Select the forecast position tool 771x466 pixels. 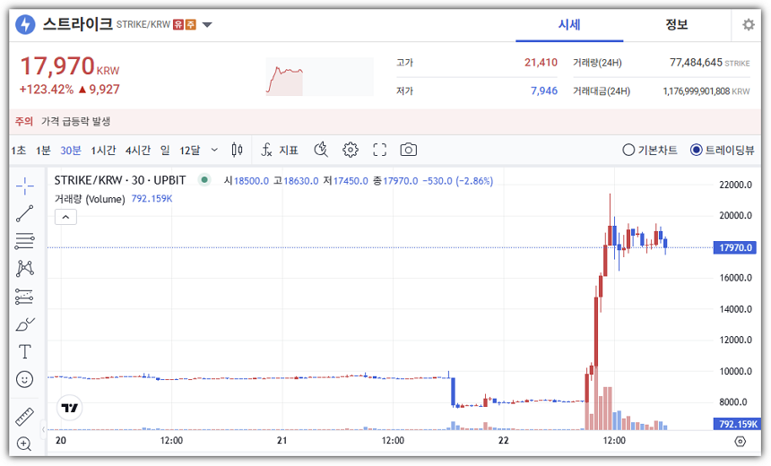[x=24, y=297]
